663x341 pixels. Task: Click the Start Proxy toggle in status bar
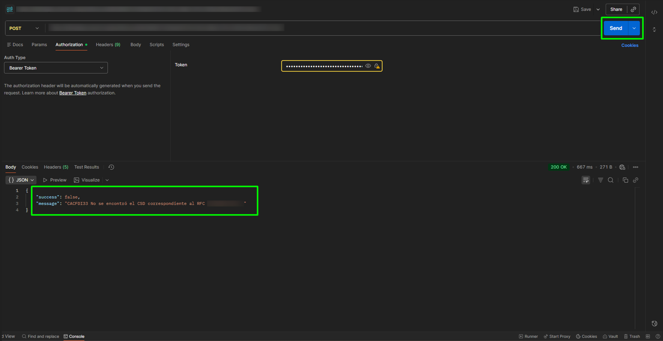tap(557, 337)
